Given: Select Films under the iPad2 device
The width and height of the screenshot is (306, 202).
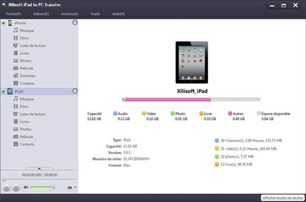Looking at the screenshot, I should (x=21, y=107).
